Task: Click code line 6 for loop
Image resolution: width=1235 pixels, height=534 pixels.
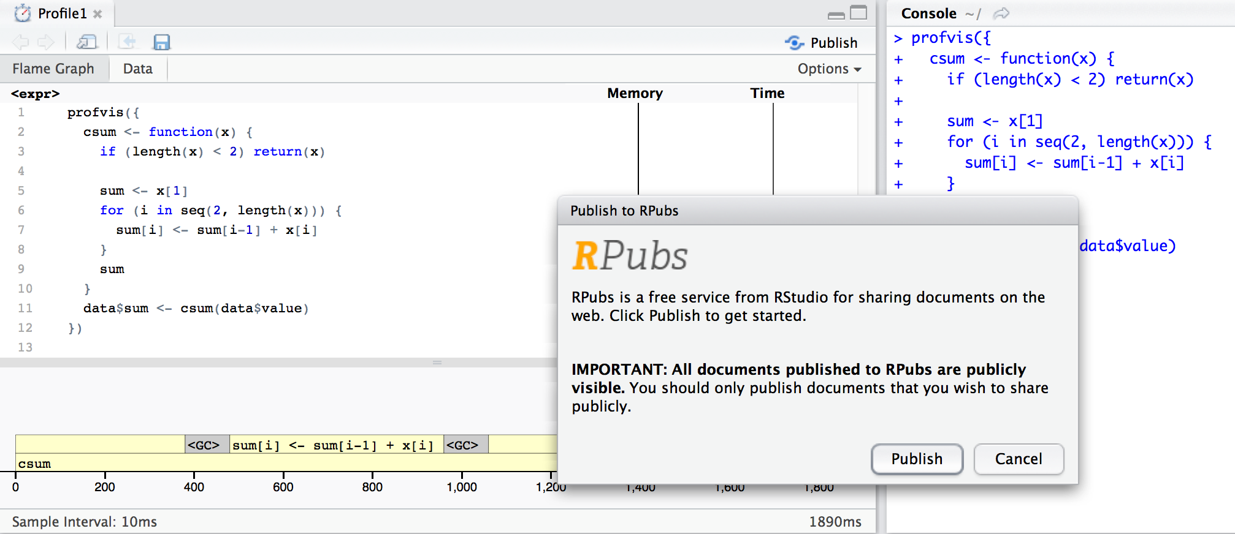Action: coord(221,210)
